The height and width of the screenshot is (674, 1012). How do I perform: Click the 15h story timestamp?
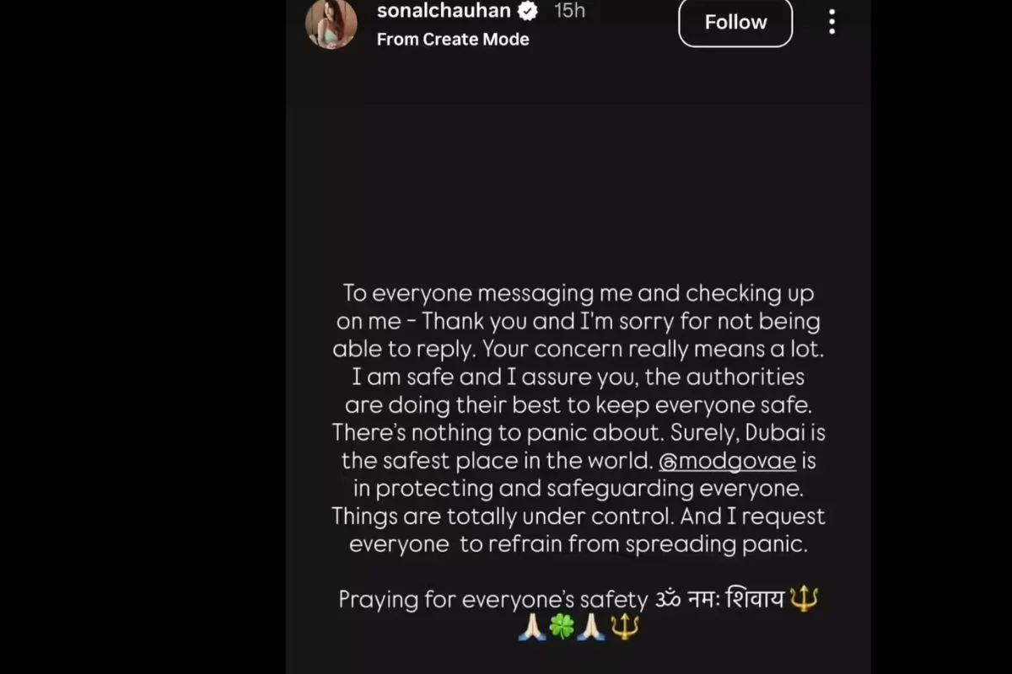[569, 11]
